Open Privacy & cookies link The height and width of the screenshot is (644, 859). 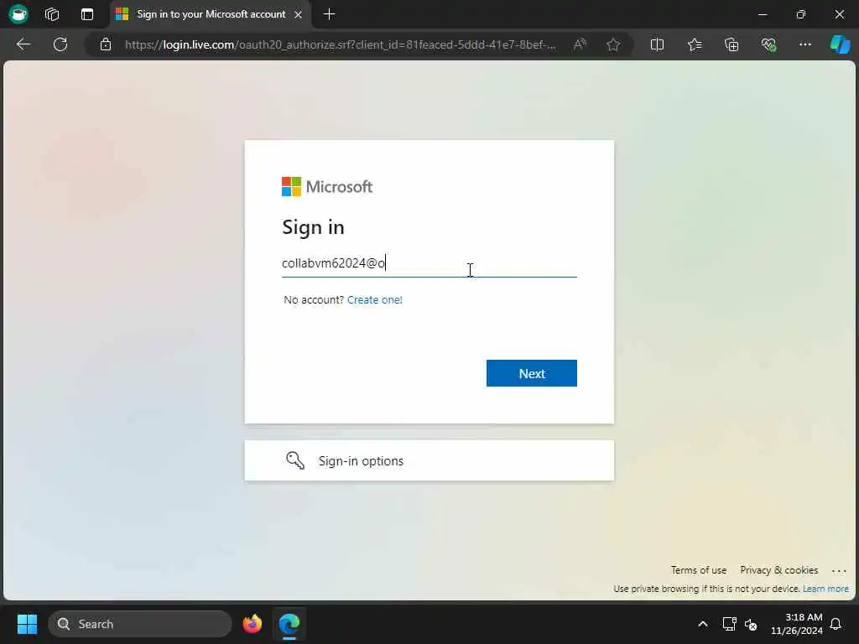[779, 570]
